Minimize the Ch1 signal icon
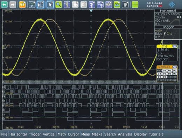The height and width of the screenshot is (138, 182). (x=175, y=46)
